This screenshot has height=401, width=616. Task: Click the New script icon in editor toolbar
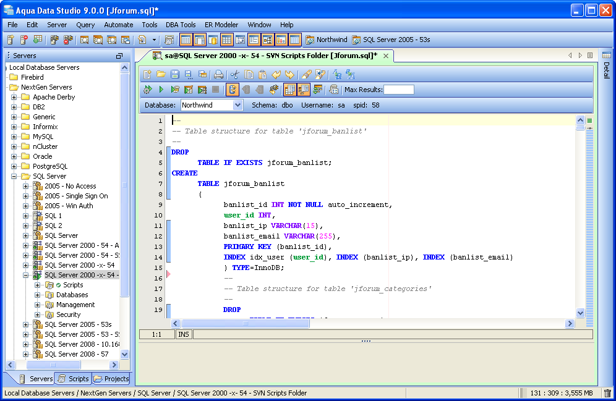point(147,75)
